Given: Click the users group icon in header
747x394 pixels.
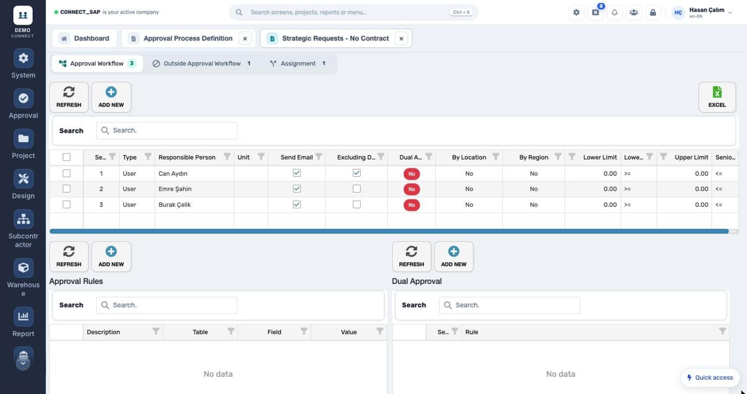Looking at the screenshot, I should point(633,12).
